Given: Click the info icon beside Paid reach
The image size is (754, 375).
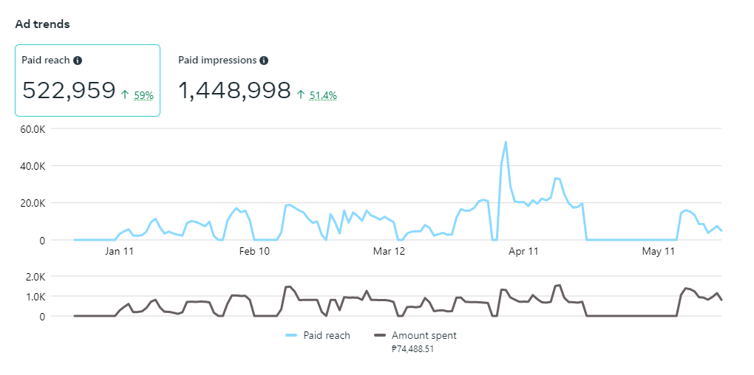Looking at the screenshot, I should tap(78, 61).
